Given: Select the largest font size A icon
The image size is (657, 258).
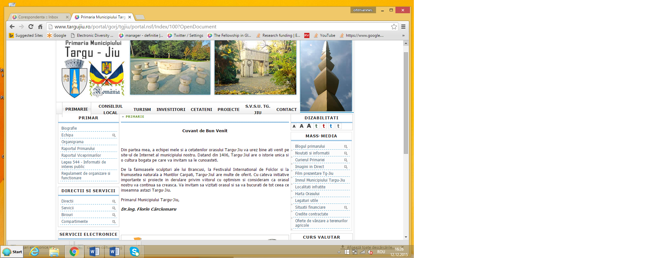Looking at the screenshot, I should 309,126.
